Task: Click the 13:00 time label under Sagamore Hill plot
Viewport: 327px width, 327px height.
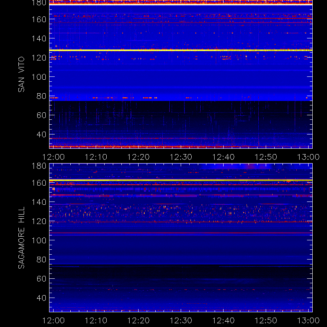Action: tap(308, 320)
